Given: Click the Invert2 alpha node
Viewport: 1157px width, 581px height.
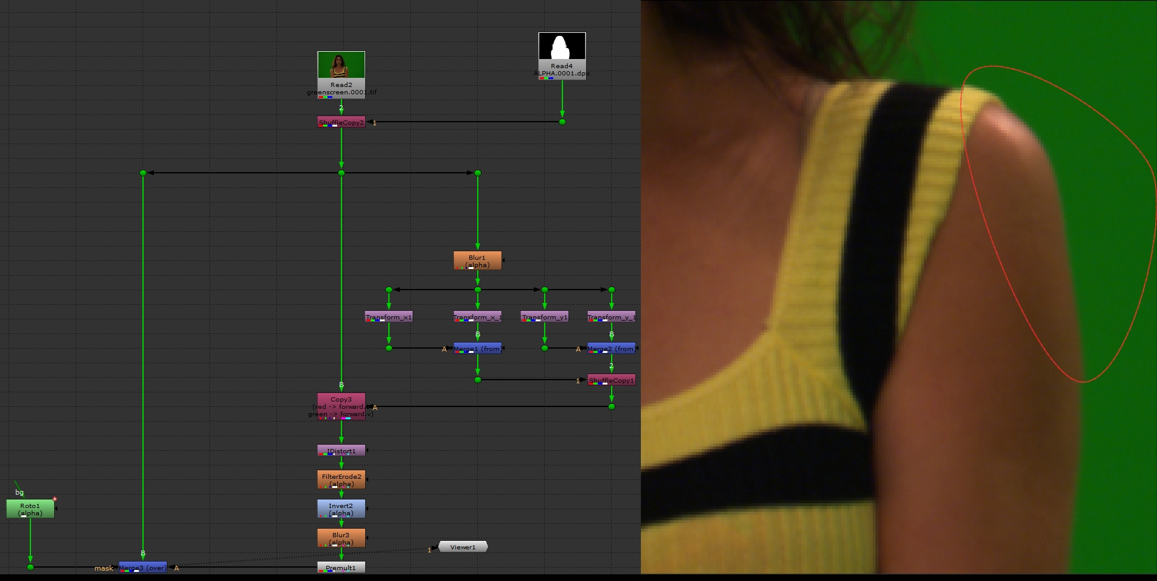Looking at the screenshot, I should 341,509.
